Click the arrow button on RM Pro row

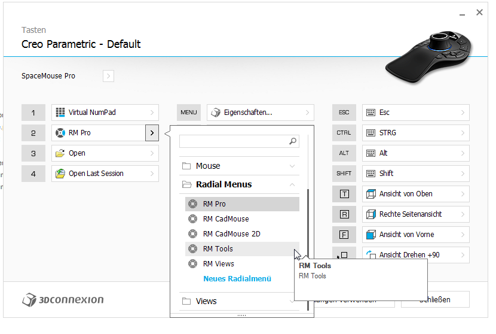click(x=152, y=133)
